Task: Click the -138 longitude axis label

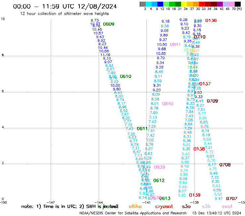Action: pyautogui.click(x=194, y=202)
